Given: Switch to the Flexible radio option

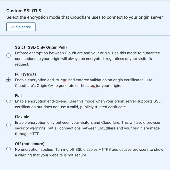Looking at the screenshot, I should pyautogui.click(x=8, y=125).
